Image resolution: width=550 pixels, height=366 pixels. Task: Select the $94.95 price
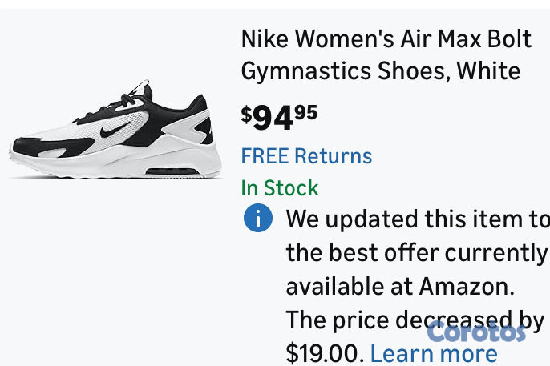[279, 117]
